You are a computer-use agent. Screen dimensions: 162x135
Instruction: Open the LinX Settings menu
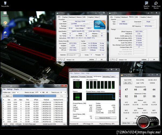point(10,89)
